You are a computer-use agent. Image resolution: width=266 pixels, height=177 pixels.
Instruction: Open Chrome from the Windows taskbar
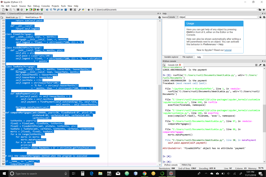tap(145, 174)
